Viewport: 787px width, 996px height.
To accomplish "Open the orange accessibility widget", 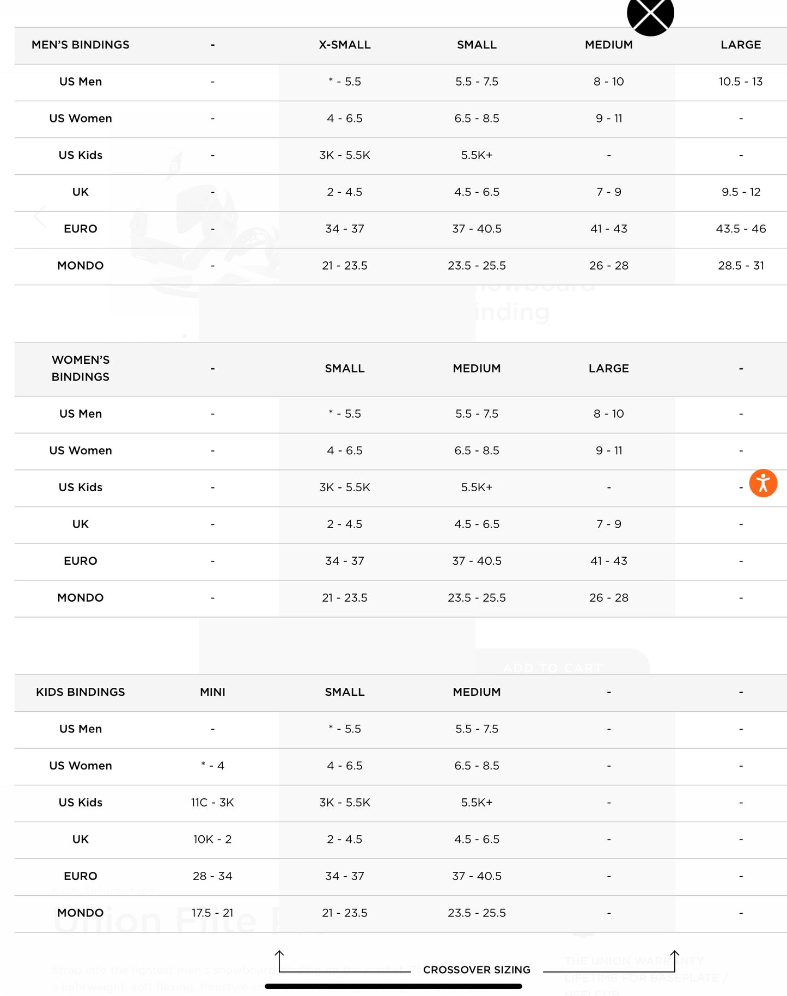I will tap(762, 483).
